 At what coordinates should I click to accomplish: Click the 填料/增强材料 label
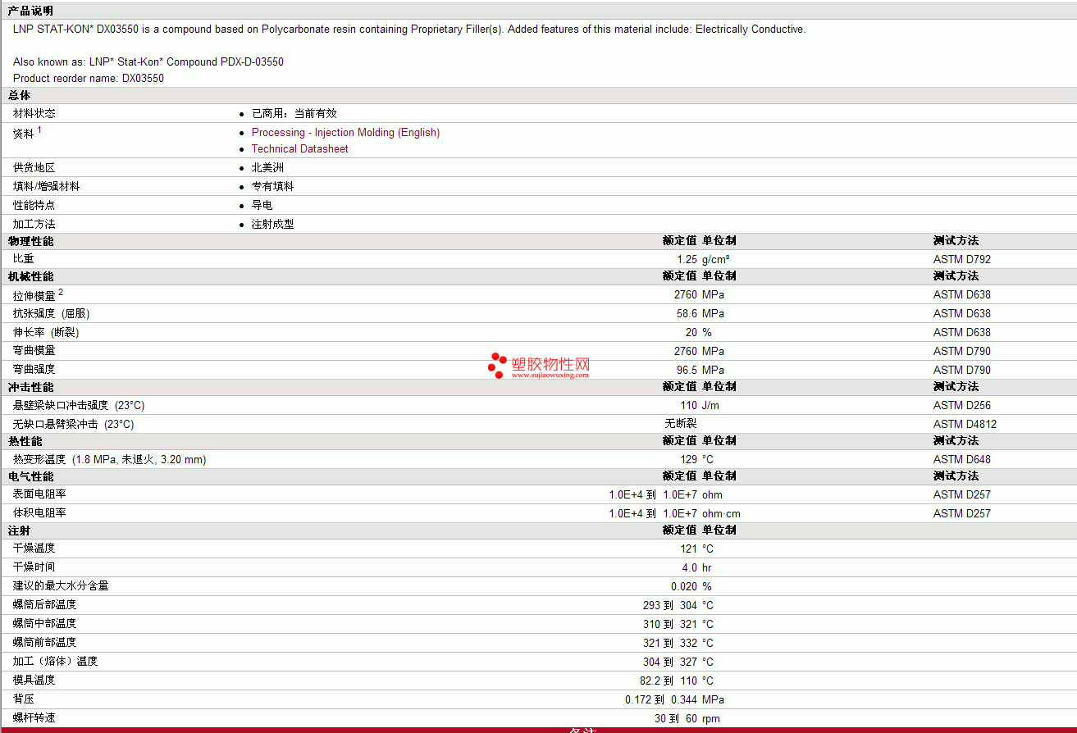[x=46, y=186]
